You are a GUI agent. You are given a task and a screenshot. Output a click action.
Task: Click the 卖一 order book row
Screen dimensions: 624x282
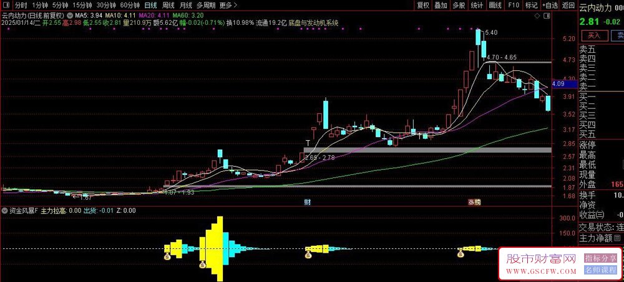coord(601,87)
